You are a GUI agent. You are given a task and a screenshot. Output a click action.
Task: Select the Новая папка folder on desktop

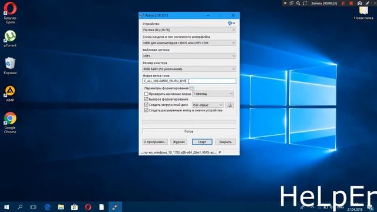pos(363,13)
